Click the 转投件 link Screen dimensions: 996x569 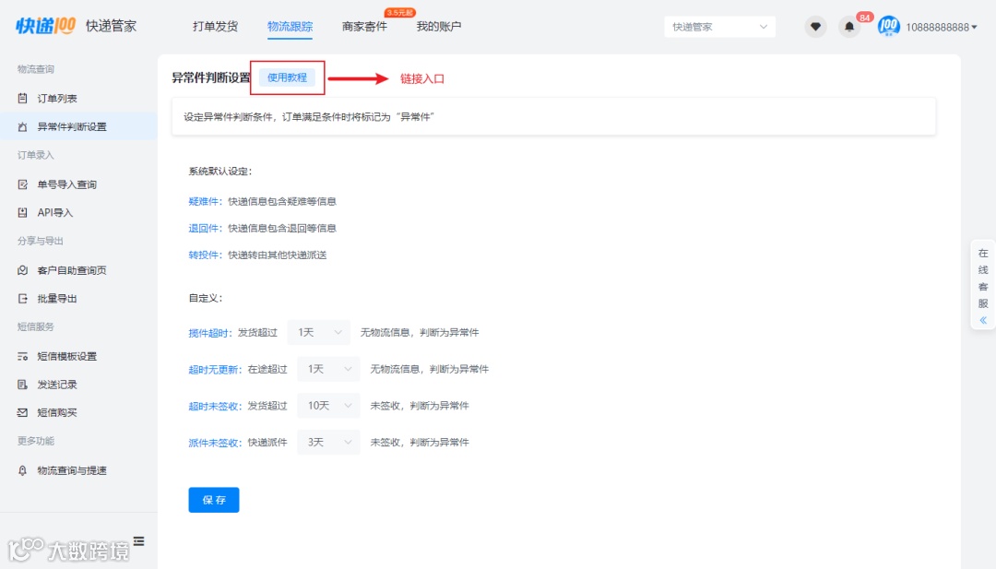203,255
